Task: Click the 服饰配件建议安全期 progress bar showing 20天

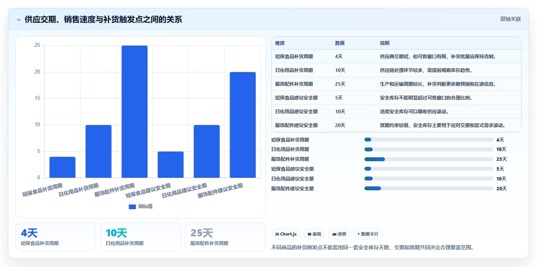Action: click(x=429, y=189)
